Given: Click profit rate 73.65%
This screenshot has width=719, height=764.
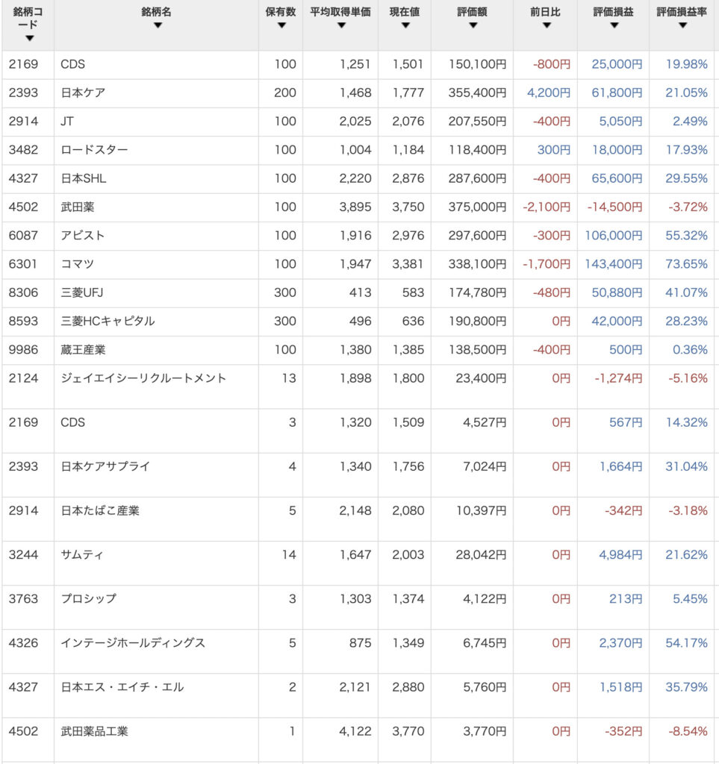Looking at the screenshot, I should (686, 264).
